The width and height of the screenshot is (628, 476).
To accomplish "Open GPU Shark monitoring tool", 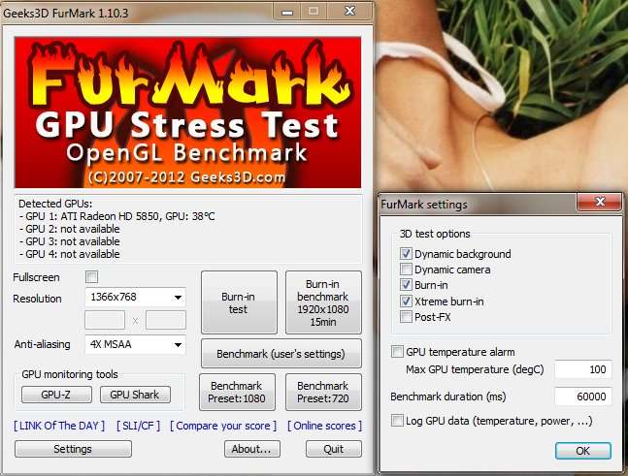I will [135, 395].
